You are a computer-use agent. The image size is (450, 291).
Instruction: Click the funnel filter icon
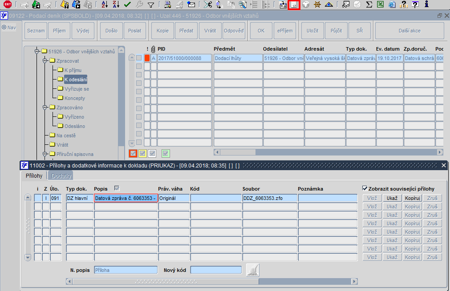coord(151,5)
